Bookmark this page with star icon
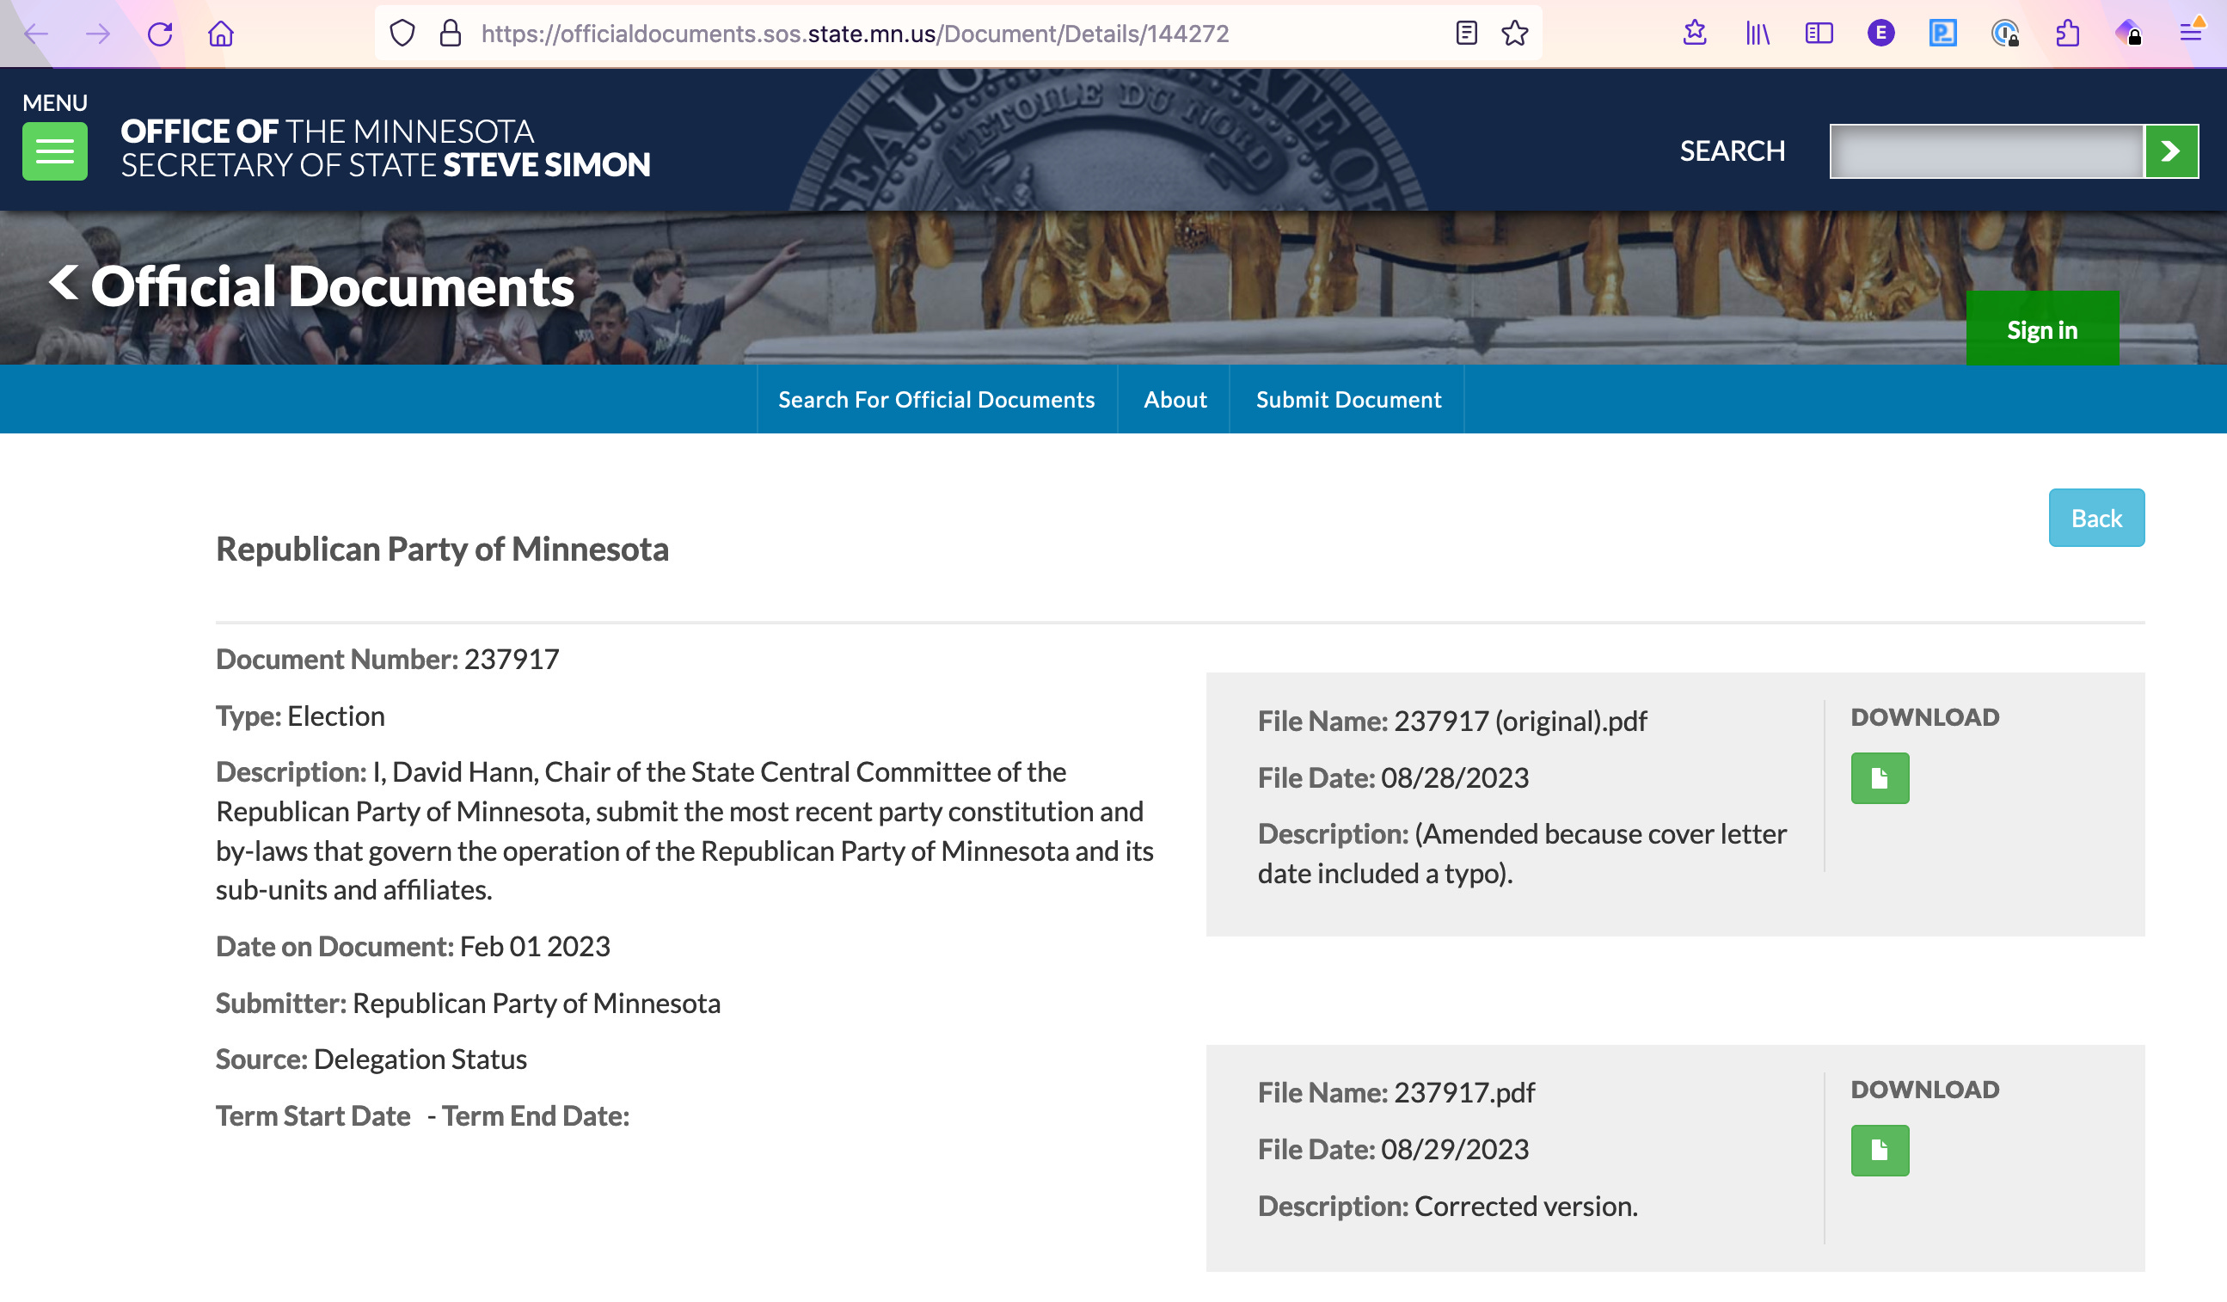This screenshot has width=2227, height=1302. tap(1514, 34)
